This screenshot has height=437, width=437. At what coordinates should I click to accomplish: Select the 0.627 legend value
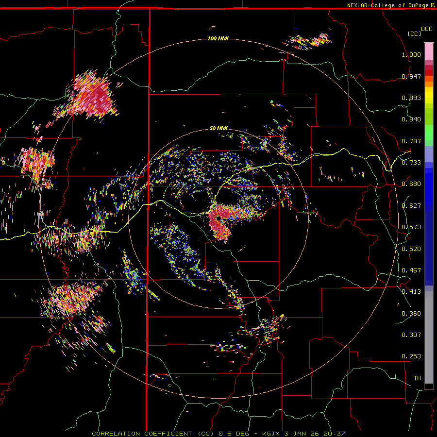[411, 206]
